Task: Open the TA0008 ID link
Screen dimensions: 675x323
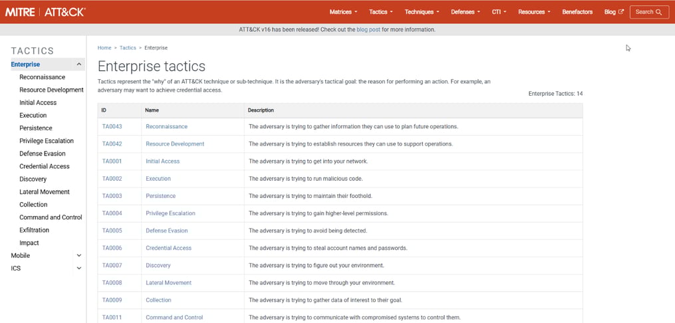Action: click(112, 282)
